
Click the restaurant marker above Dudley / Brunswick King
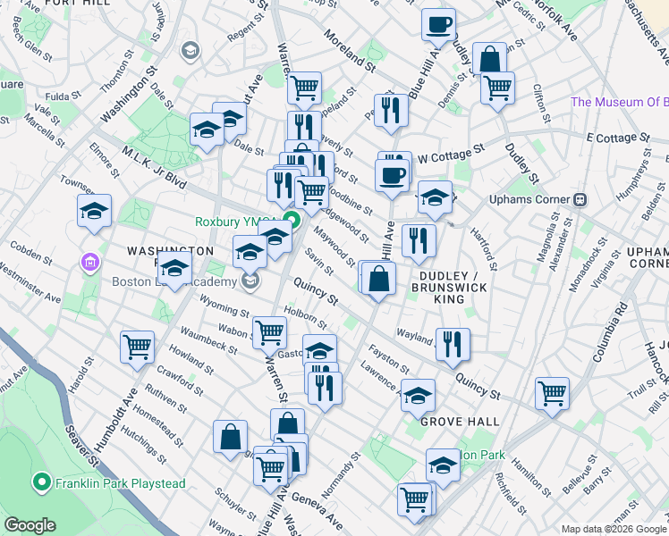419,242
